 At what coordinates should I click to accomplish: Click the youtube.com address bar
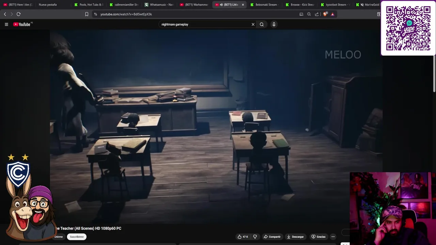(198, 14)
